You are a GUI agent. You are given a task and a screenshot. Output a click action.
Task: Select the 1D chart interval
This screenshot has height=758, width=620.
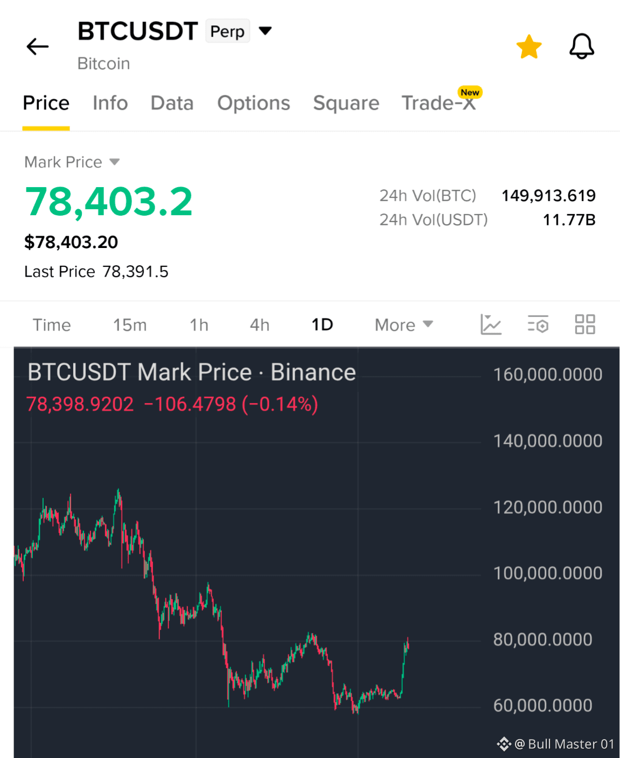[322, 325]
